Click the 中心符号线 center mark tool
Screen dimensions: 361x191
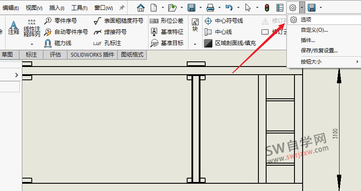click(x=224, y=21)
